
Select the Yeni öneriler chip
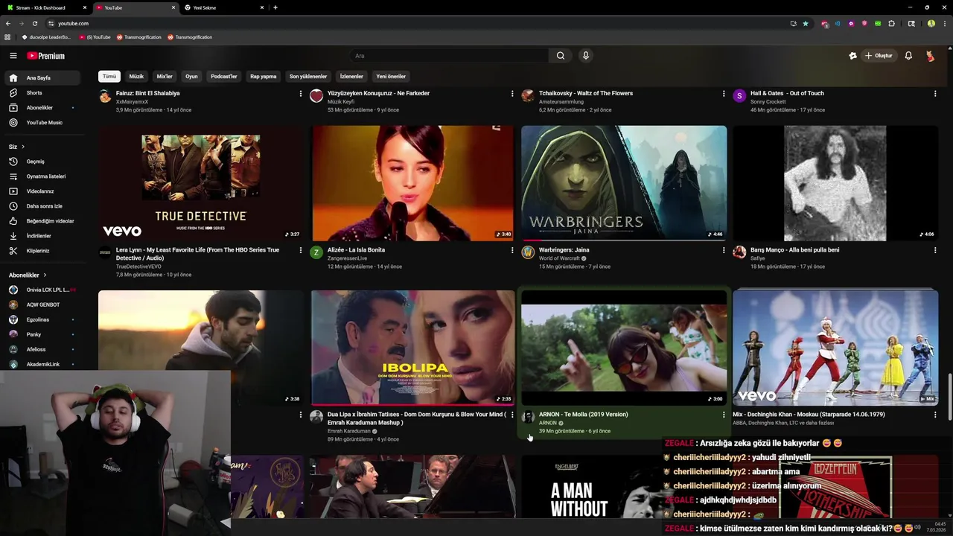coord(391,77)
